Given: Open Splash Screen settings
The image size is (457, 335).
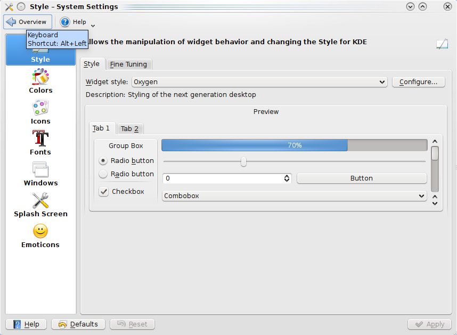Looking at the screenshot, I should [x=40, y=201].
